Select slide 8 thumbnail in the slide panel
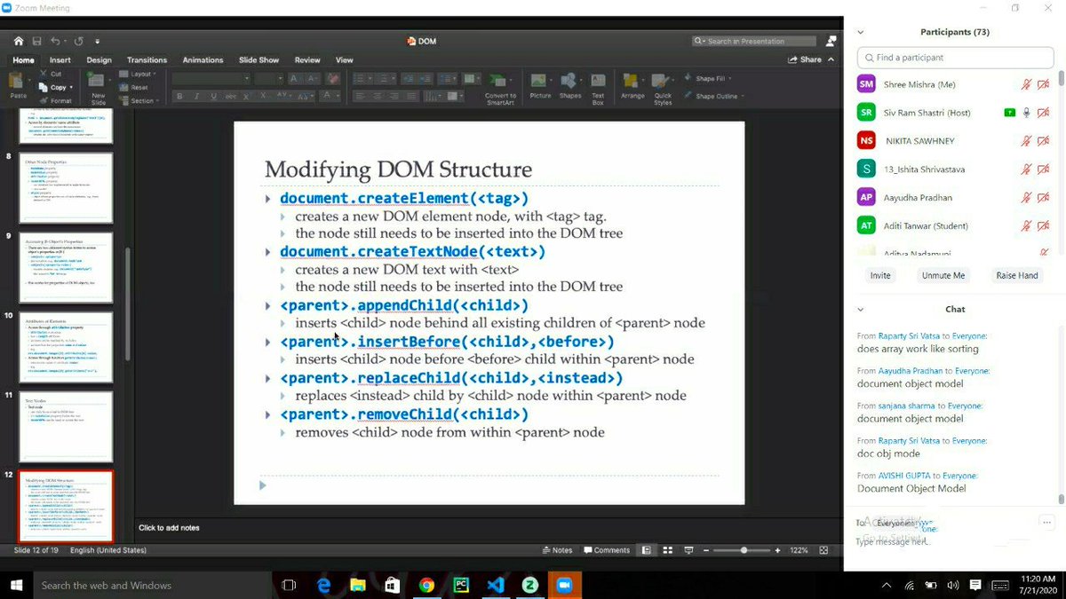 [67, 186]
